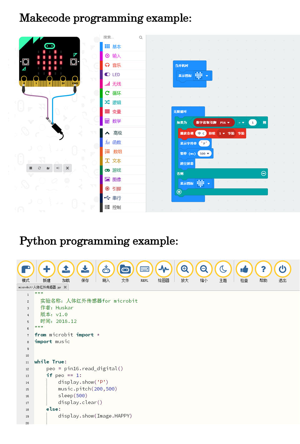
Task: Click the Check (检查) thumbs-up icon
Action: pyautogui.click(x=244, y=269)
